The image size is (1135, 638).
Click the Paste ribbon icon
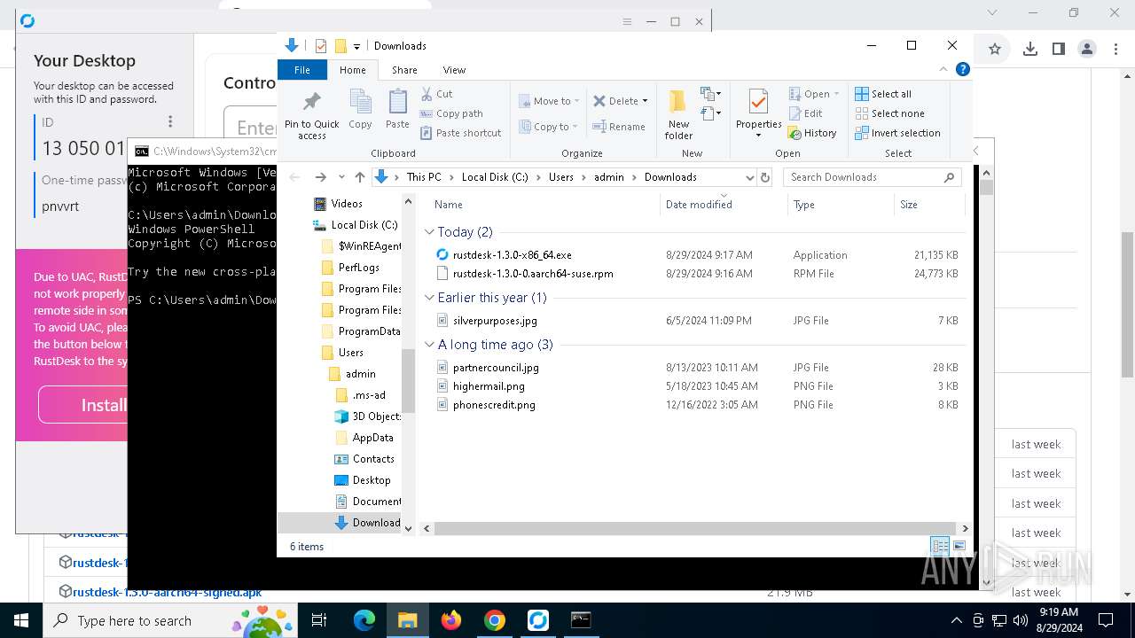tap(397, 110)
